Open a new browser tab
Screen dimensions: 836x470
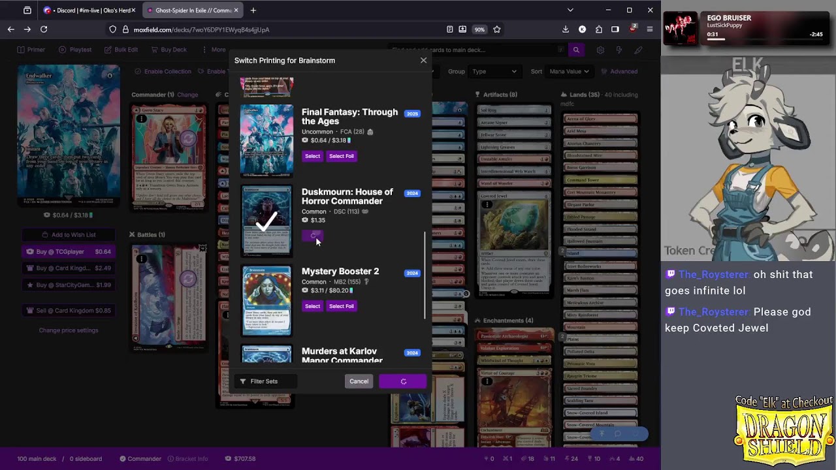click(x=253, y=10)
